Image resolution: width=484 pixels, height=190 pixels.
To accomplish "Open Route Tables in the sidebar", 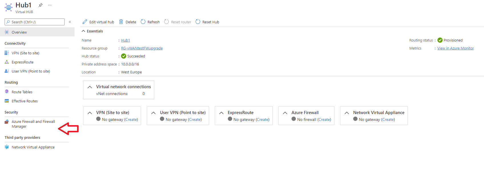I will (x=22, y=92).
